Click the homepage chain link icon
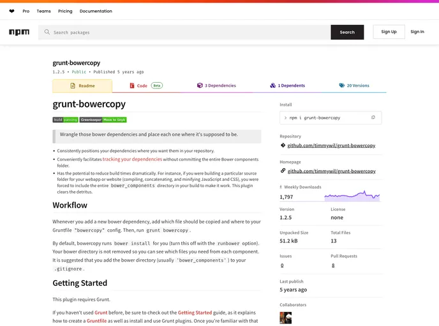Image resolution: width=439 pixels, height=326 pixels. [283, 171]
